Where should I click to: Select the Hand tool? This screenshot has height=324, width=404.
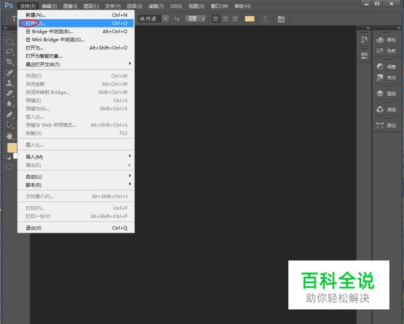[9, 136]
